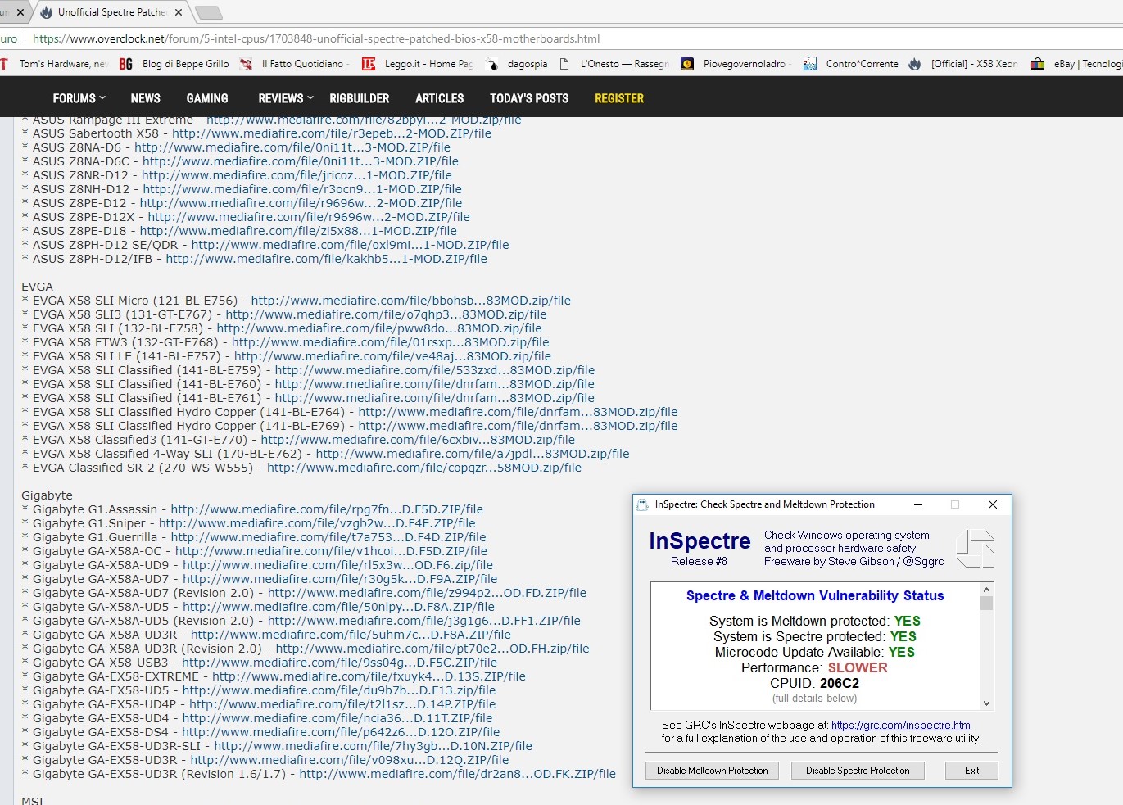Open Gigabyte GA-EX58-EXTREME download link
Viewport: 1123px width, 805px height.
coord(369,676)
